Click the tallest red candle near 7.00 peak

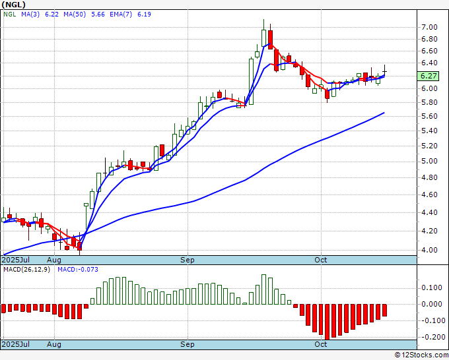click(270, 40)
